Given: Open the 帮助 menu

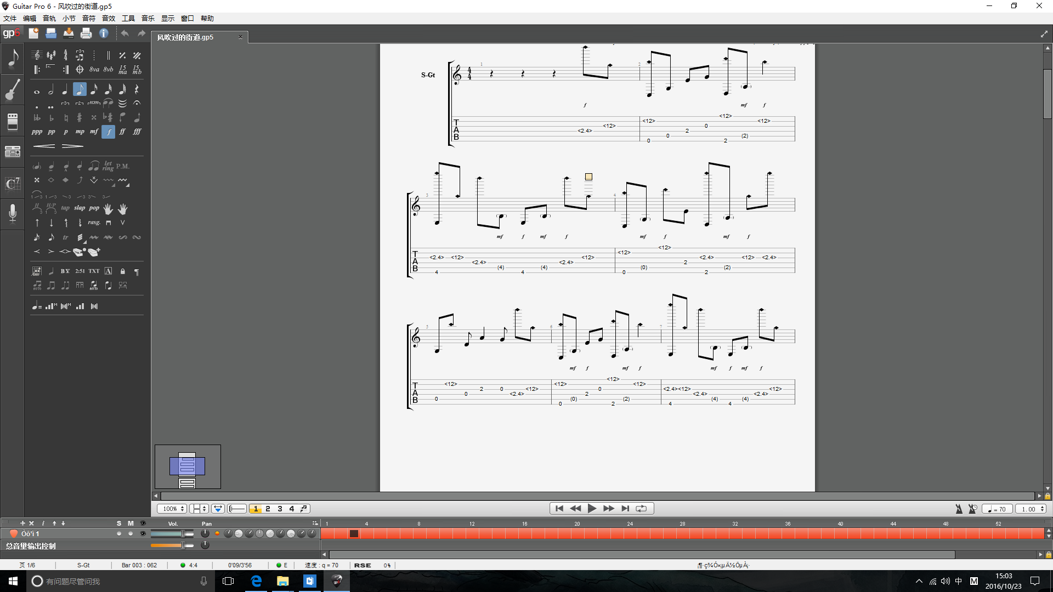Looking at the screenshot, I should pyautogui.click(x=207, y=19).
